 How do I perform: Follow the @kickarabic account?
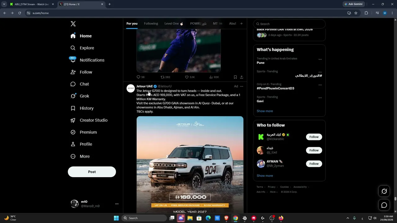point(314,137)
